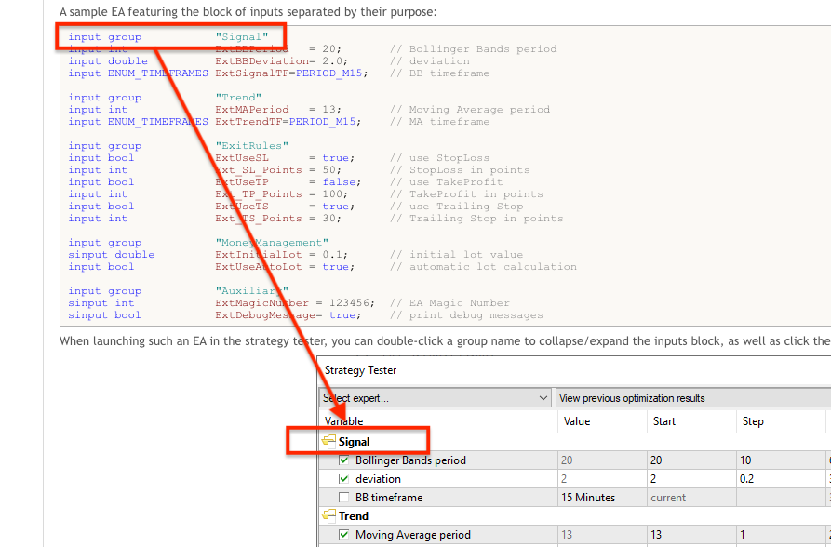This screenshot has height=547, width=831.
Task: Toggle the Moving Average period checkbox
Action: pos(344,534)
